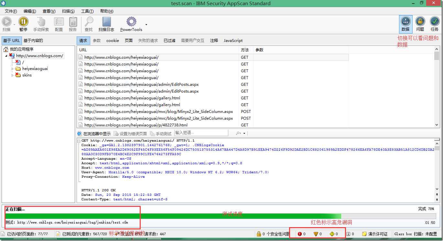Click the 查找 magnifier icon
Screen dimensions: 443x241
pyautogui.click(x=89, y=22)
